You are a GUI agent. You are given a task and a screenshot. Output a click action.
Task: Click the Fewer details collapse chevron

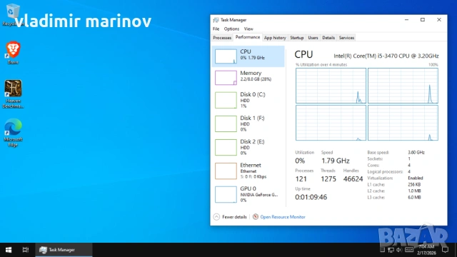[x=216, y=217]
